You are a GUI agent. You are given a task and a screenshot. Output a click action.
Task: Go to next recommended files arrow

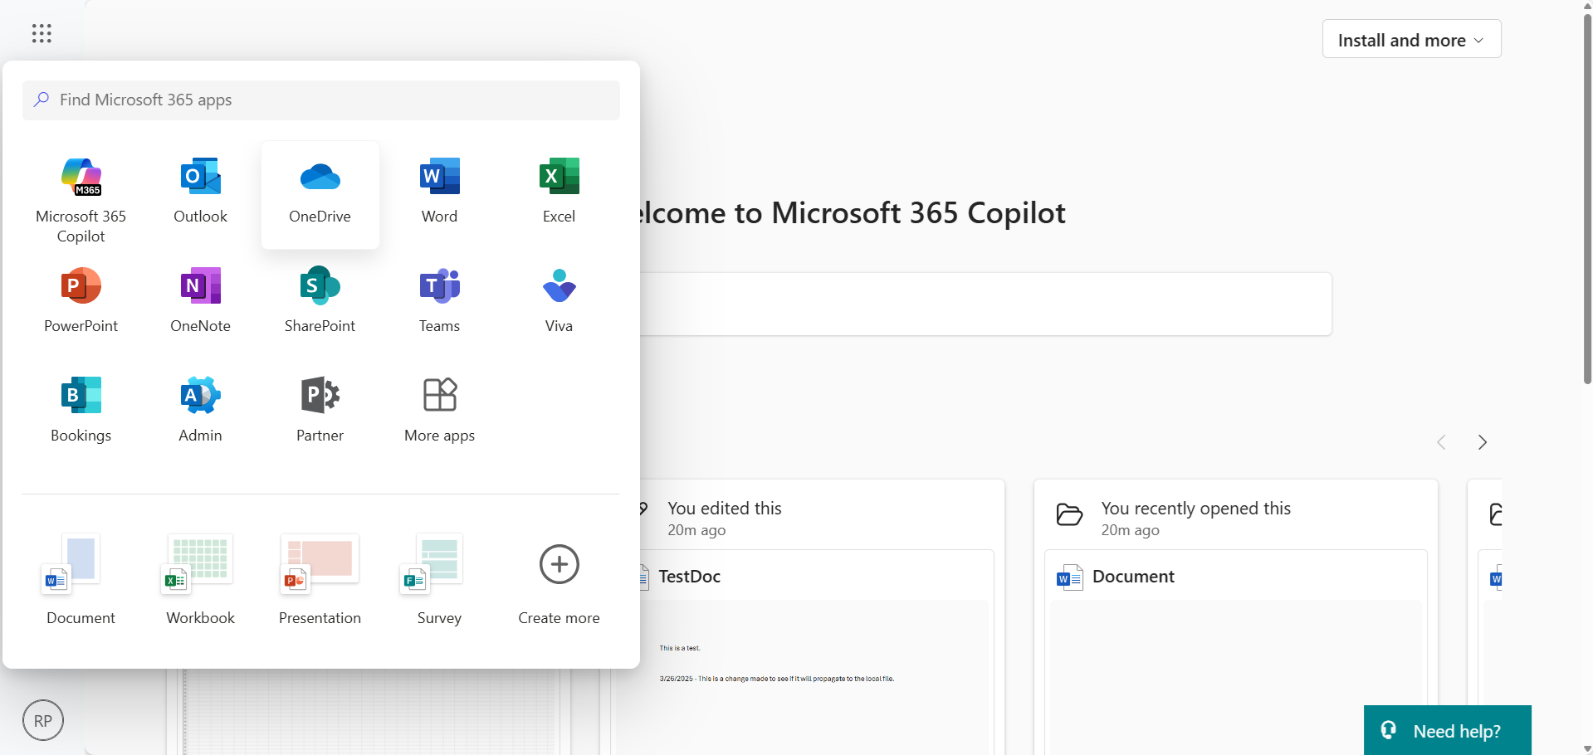click(1482, 442)
